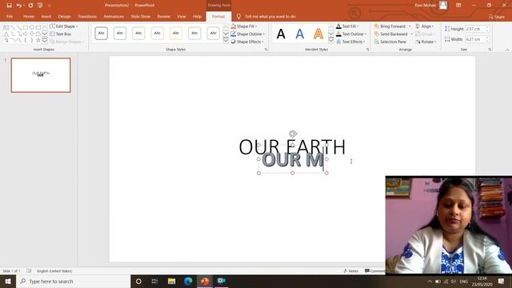Click the Redo/Repeat icon
Screen dimensions: 512x288
tap(30, 6)
